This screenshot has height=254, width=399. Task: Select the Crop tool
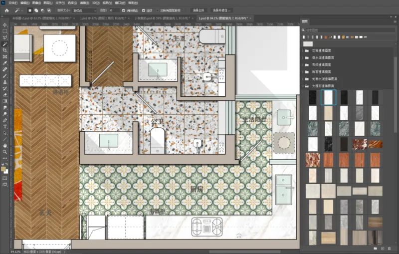tap(5, 50)
